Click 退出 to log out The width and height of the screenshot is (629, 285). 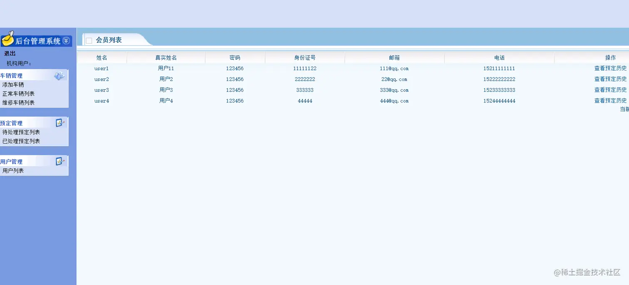[x=10, y=54]
